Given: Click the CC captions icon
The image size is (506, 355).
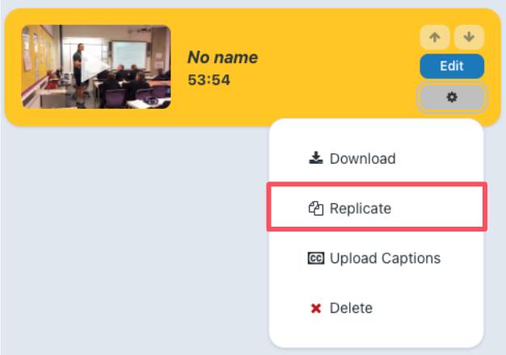Looking at the screenshot, I should (316, 258).
